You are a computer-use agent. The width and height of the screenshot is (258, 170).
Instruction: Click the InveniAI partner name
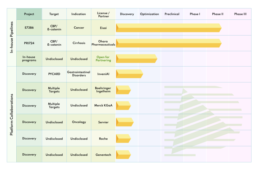(103, 74)
